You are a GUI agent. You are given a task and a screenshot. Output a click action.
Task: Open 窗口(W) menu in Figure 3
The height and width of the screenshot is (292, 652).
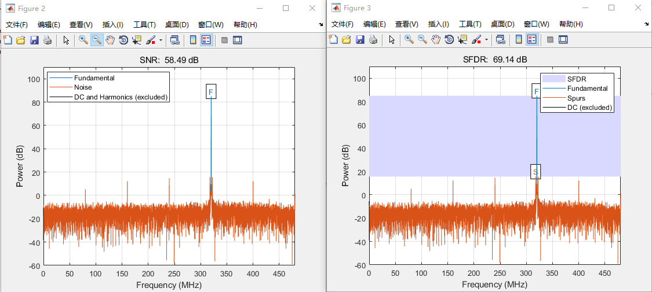[x=536, y=24]
